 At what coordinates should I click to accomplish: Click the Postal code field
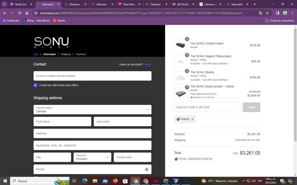pos(132,157)
